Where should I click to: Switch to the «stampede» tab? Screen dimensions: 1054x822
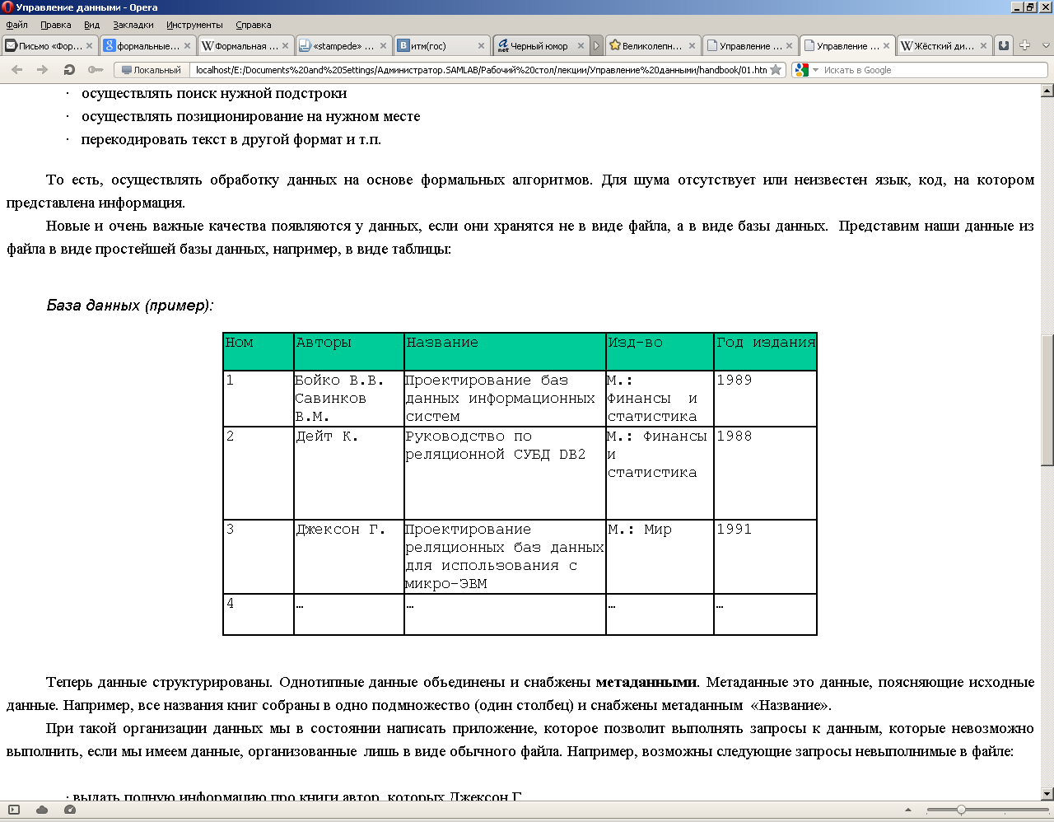[x=343, y=45]
